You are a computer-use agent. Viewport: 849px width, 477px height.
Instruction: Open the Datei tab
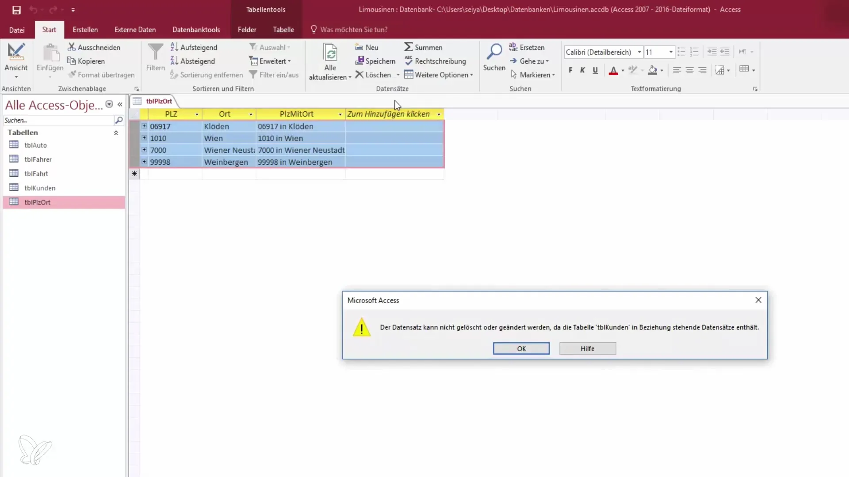click(x=17, y=30)
